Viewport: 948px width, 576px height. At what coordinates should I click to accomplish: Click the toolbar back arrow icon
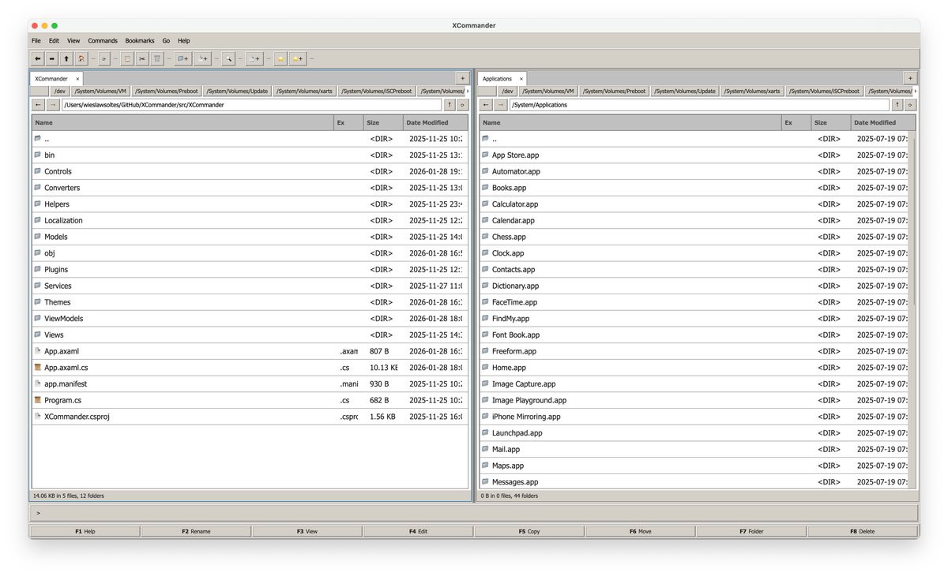click(x=37, y=58)
